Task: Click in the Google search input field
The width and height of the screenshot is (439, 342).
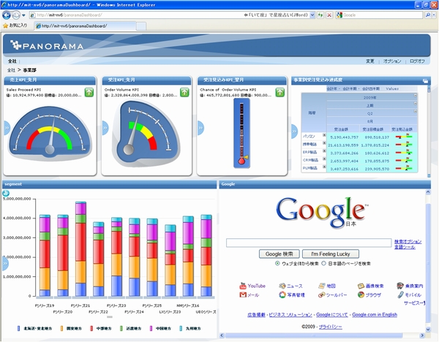Action: click(x=309, y=243)
